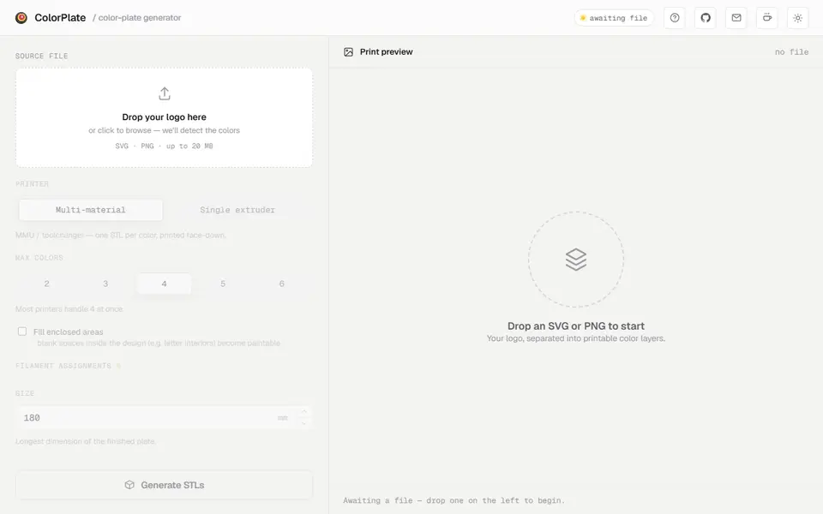Click the Drop your logo here zone
Image resolution: width=823 pixels, height=514 pixels.
165,117
